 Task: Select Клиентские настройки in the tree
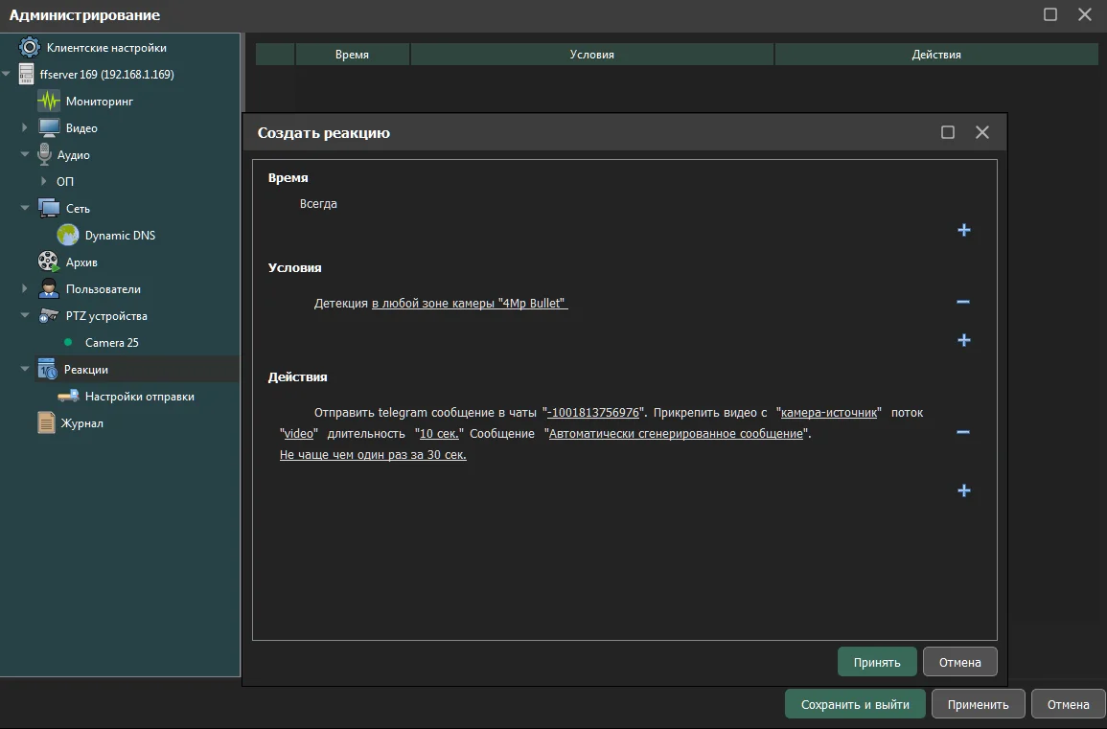click(106, 47)
